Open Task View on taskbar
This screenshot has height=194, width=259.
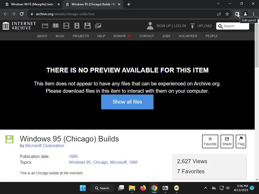coord(121,188)
